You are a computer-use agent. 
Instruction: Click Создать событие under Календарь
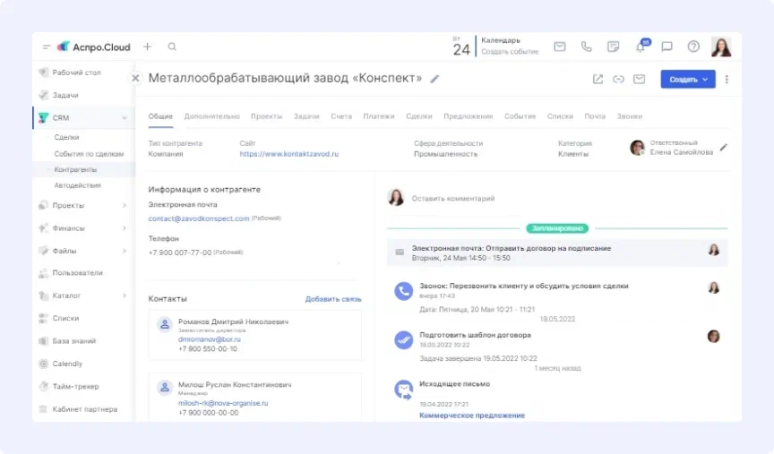[510, 52]
